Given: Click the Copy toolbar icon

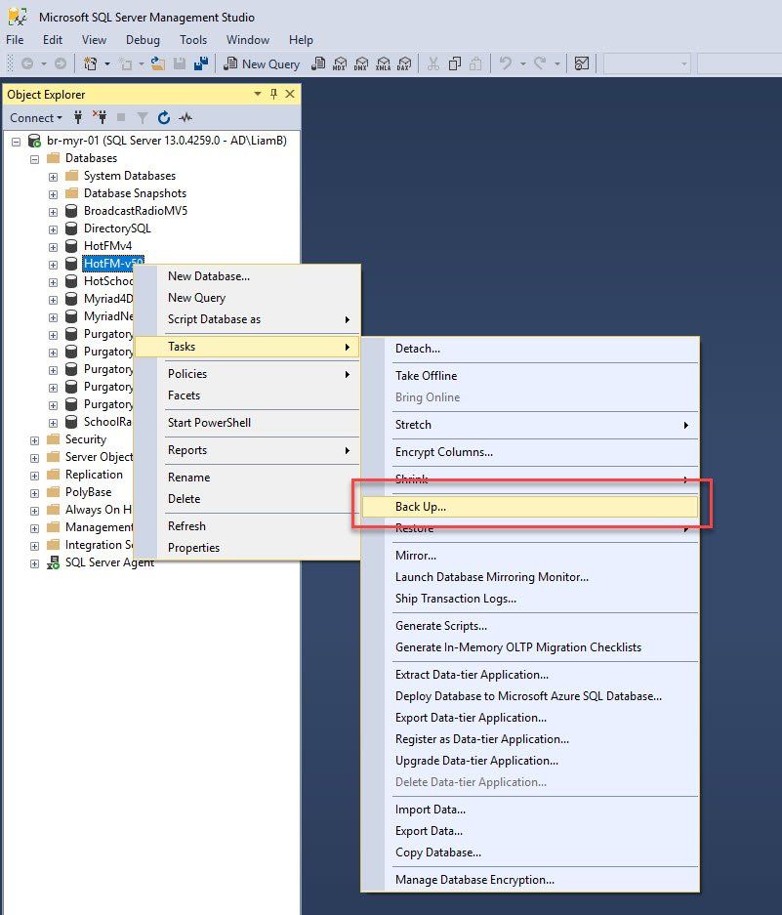Looking at the screenshot, I should (x=455, y=63).
